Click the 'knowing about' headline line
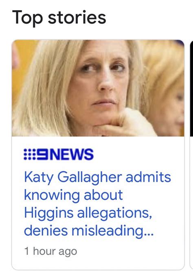Image resolution: width=193 pixels, height=274 pixels. 73,195
